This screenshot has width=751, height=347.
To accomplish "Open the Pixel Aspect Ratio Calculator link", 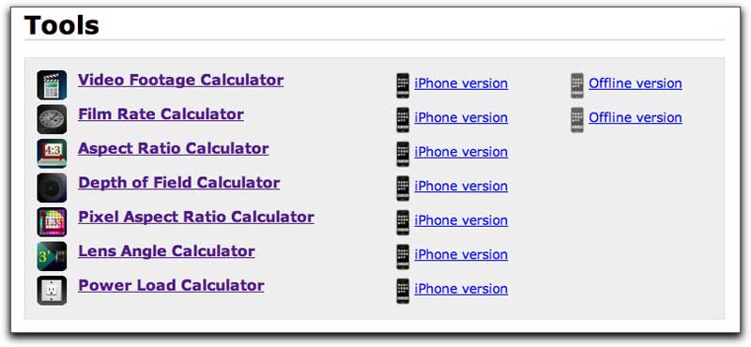I will point(196,217).
